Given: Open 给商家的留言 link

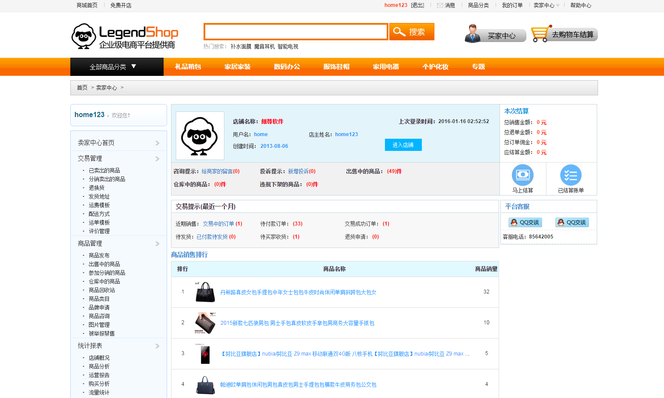Looking at the screenshot, I should point(217,171).
